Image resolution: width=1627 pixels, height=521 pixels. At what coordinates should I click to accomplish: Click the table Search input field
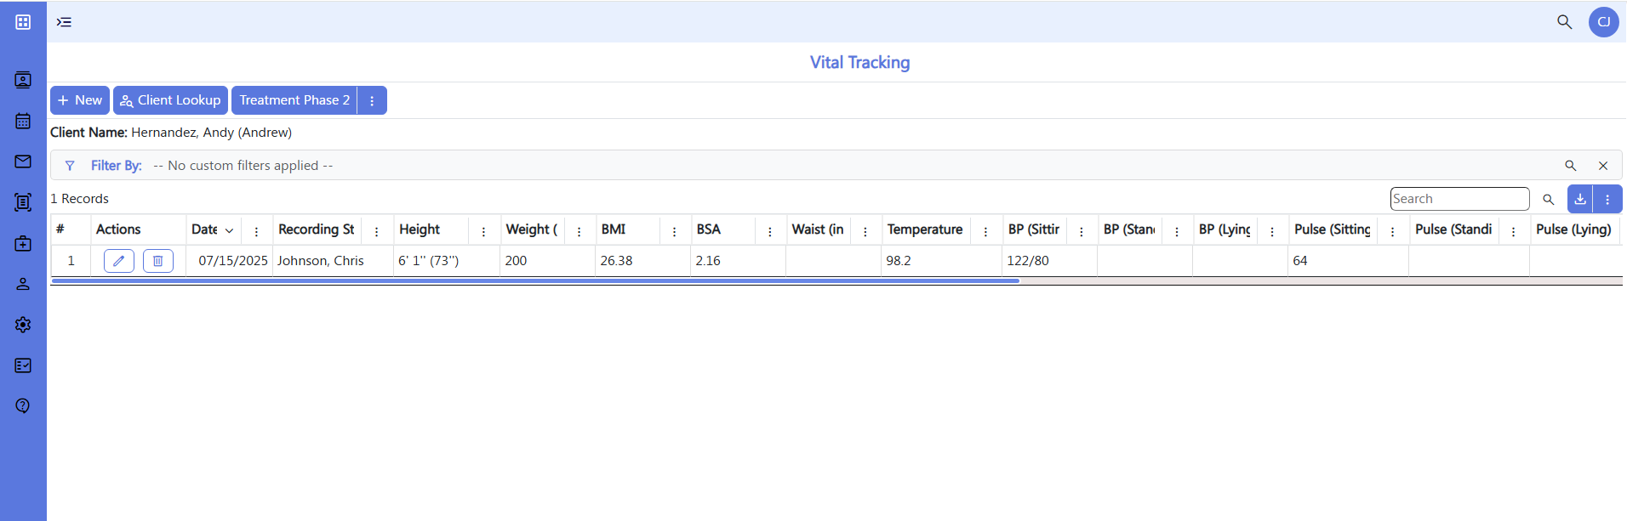click(1460, 199)
